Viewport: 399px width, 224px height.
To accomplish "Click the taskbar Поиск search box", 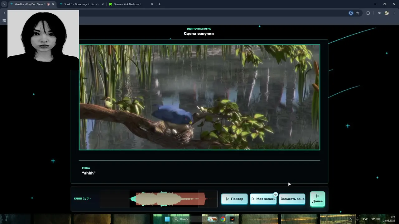I will (195, 219).
